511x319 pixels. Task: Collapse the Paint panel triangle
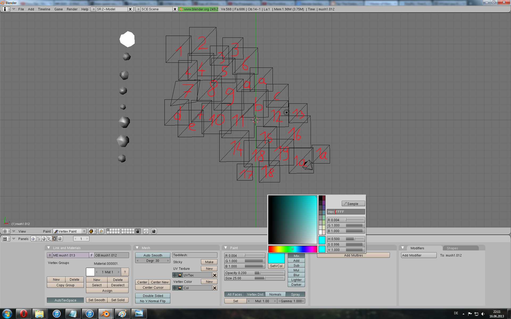click(226, 248)
